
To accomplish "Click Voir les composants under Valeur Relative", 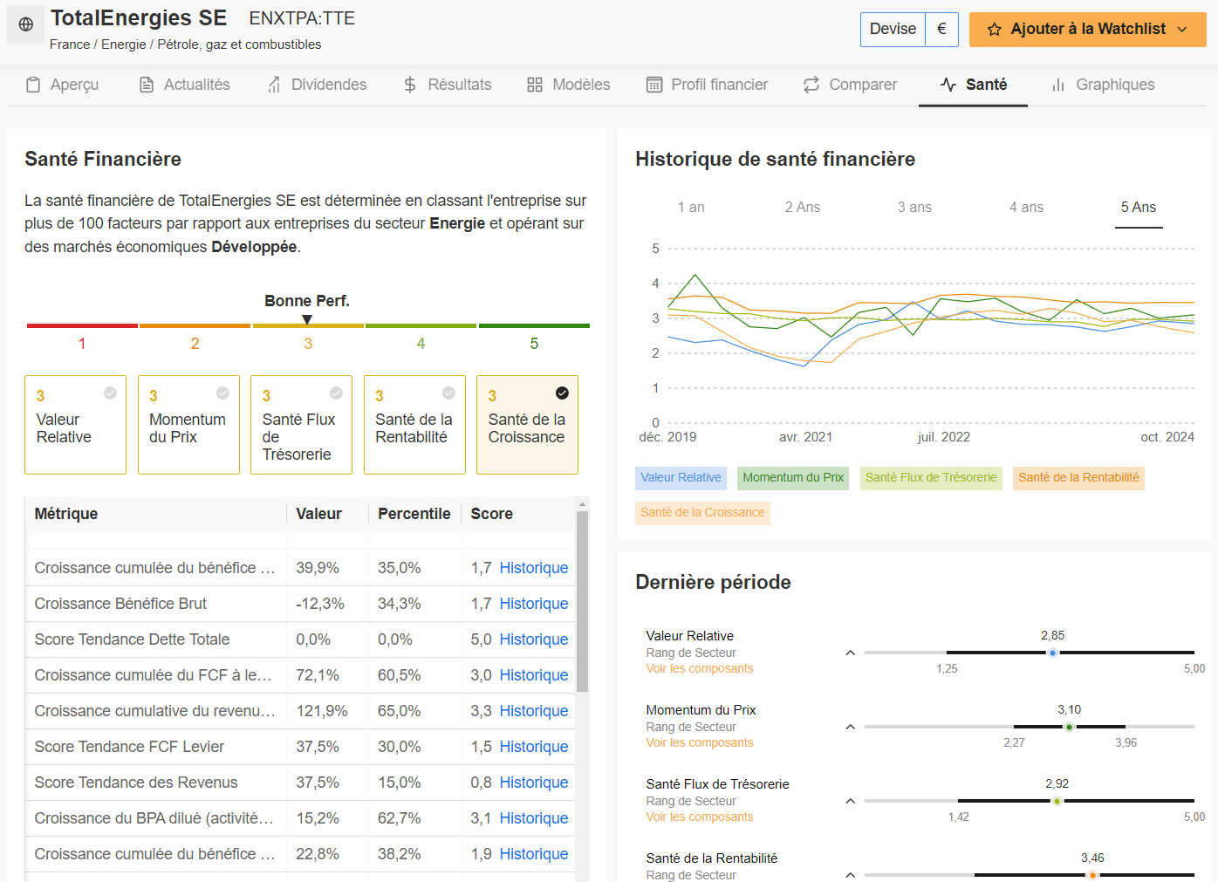I will point(700,669).
